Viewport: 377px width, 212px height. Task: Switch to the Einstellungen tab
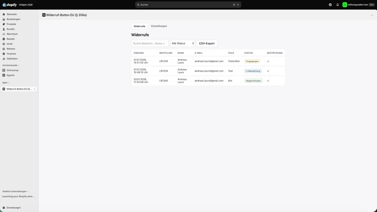(159, 26)
